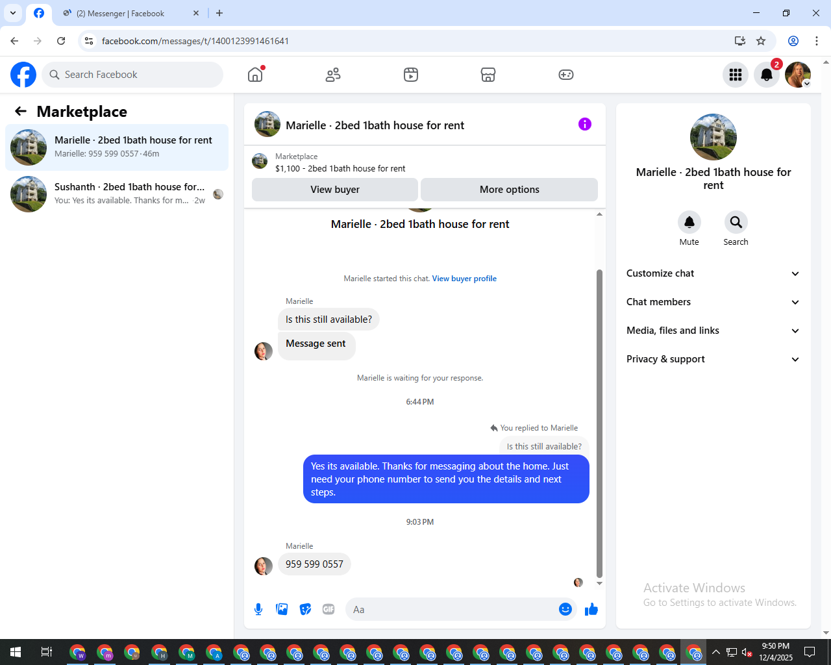Click the chat scrollbar thumb

[599, 423]
